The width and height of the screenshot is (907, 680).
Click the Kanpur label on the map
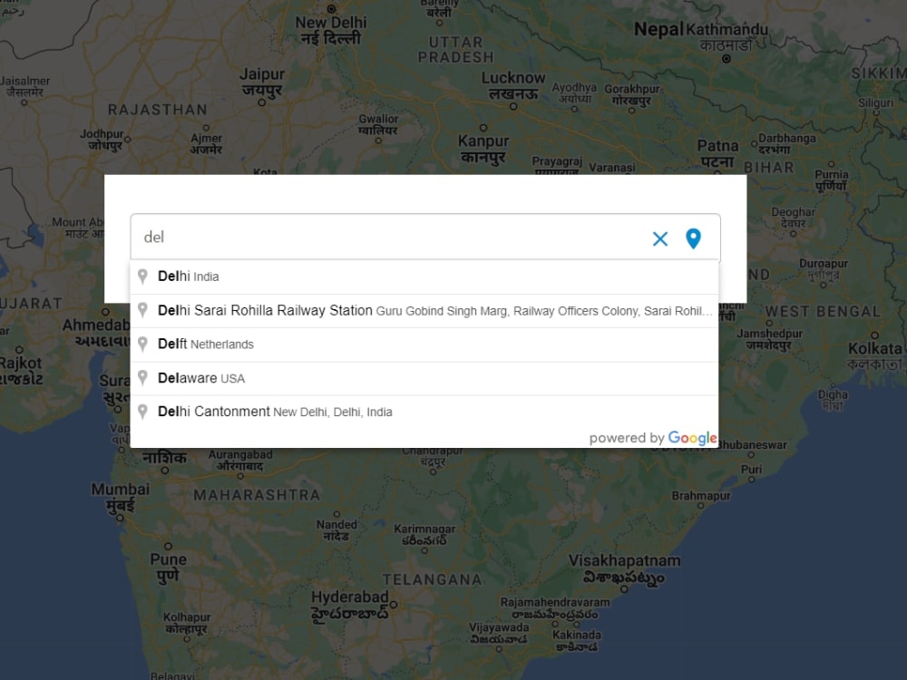pos(483,149)
